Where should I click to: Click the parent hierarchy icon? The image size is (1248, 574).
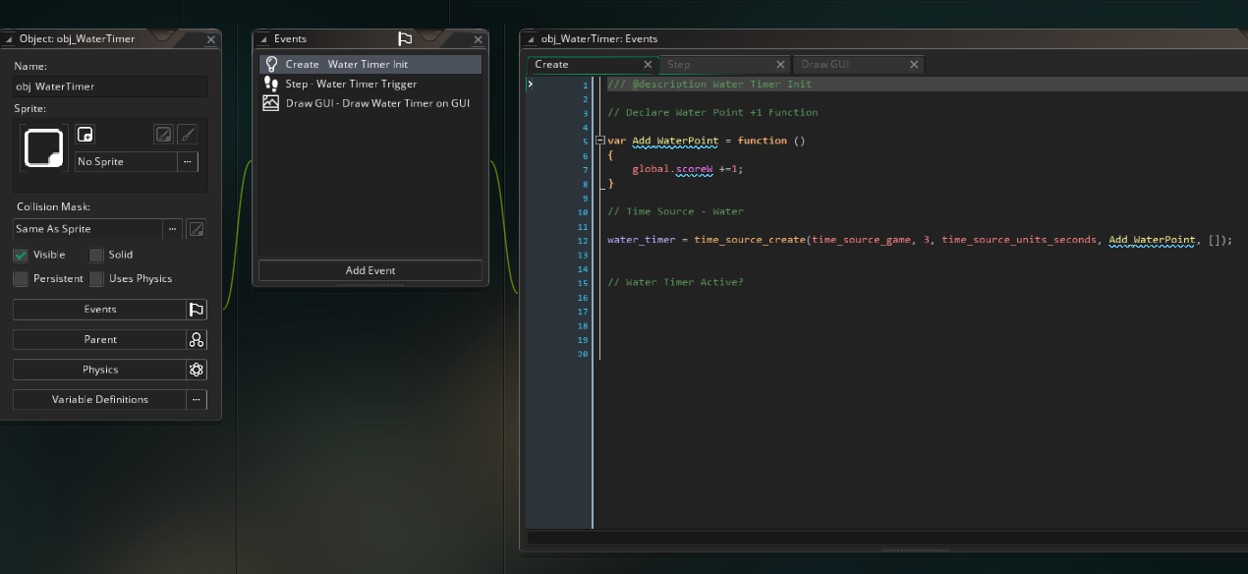tap(197, 340)
